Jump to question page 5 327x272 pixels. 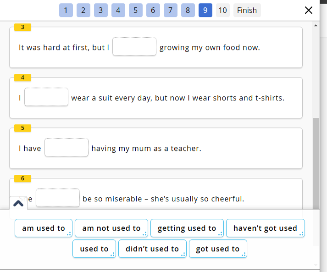(x=135, y=10)
